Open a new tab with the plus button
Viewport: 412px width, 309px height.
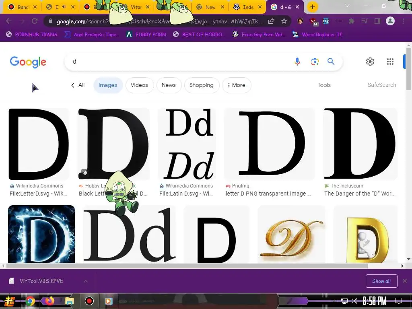pos(312,7)
